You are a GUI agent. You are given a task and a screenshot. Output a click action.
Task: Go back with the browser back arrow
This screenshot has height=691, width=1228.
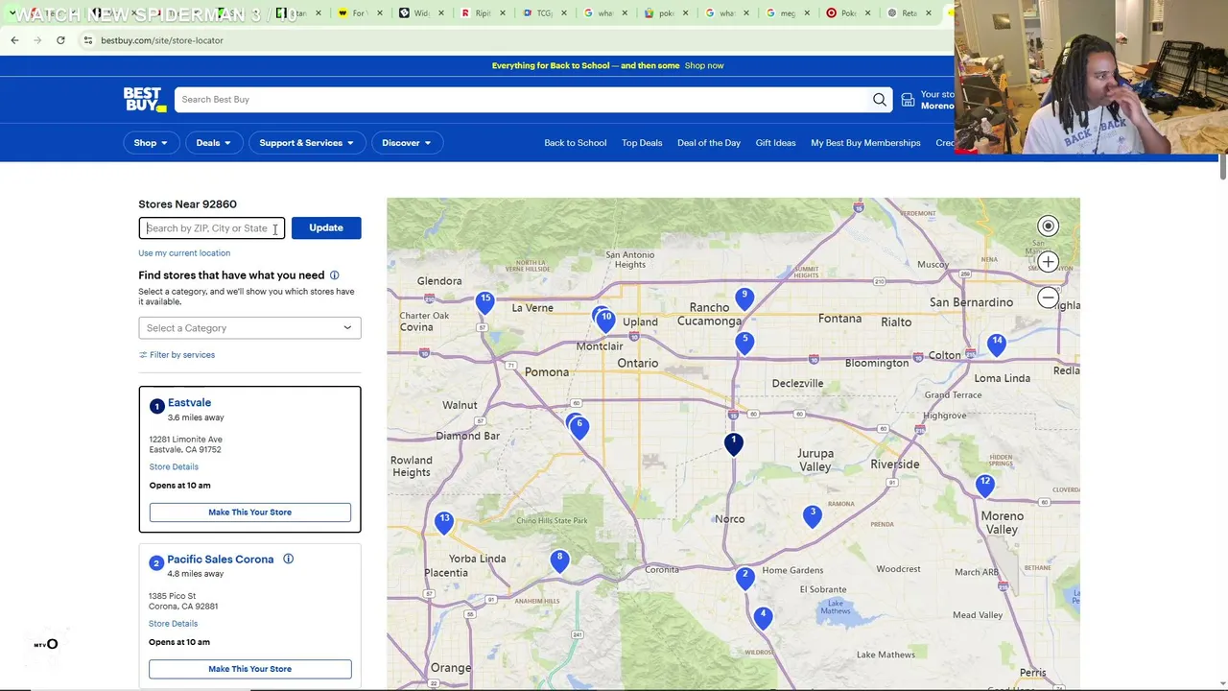pyautogui.click(x=14, y=40)
